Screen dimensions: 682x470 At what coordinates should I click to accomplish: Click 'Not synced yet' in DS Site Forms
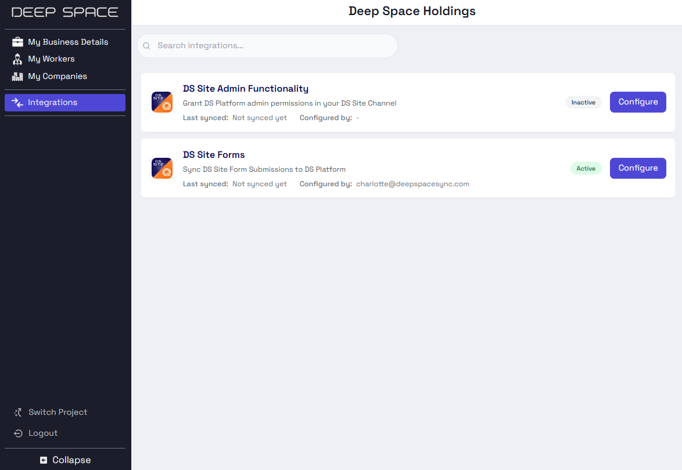(259, 184)
